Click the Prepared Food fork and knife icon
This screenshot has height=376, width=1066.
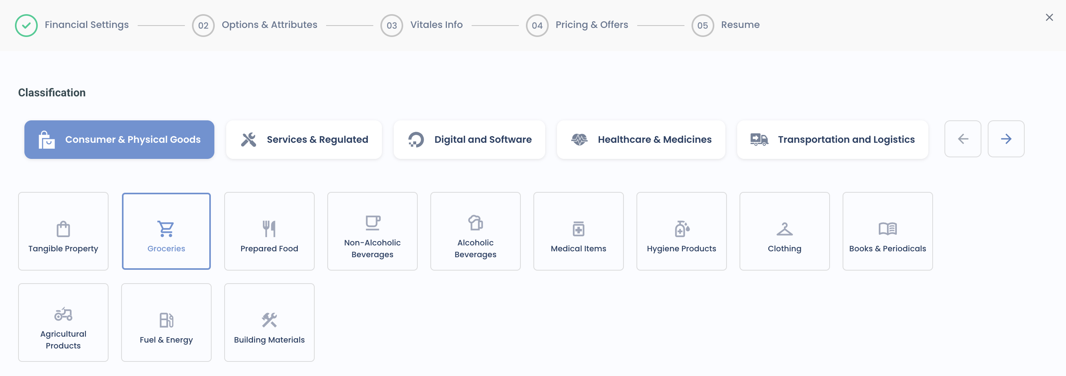click(x=269, y=229)
